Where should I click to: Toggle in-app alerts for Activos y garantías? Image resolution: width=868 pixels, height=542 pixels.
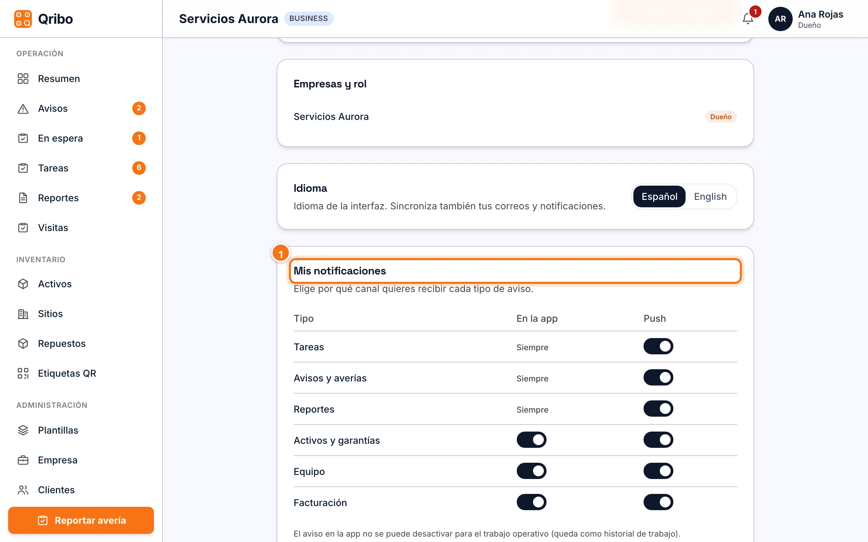coord(531,440)
